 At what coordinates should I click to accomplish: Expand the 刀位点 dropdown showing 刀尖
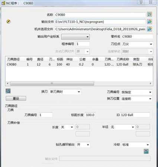click(x=137, y=44)
